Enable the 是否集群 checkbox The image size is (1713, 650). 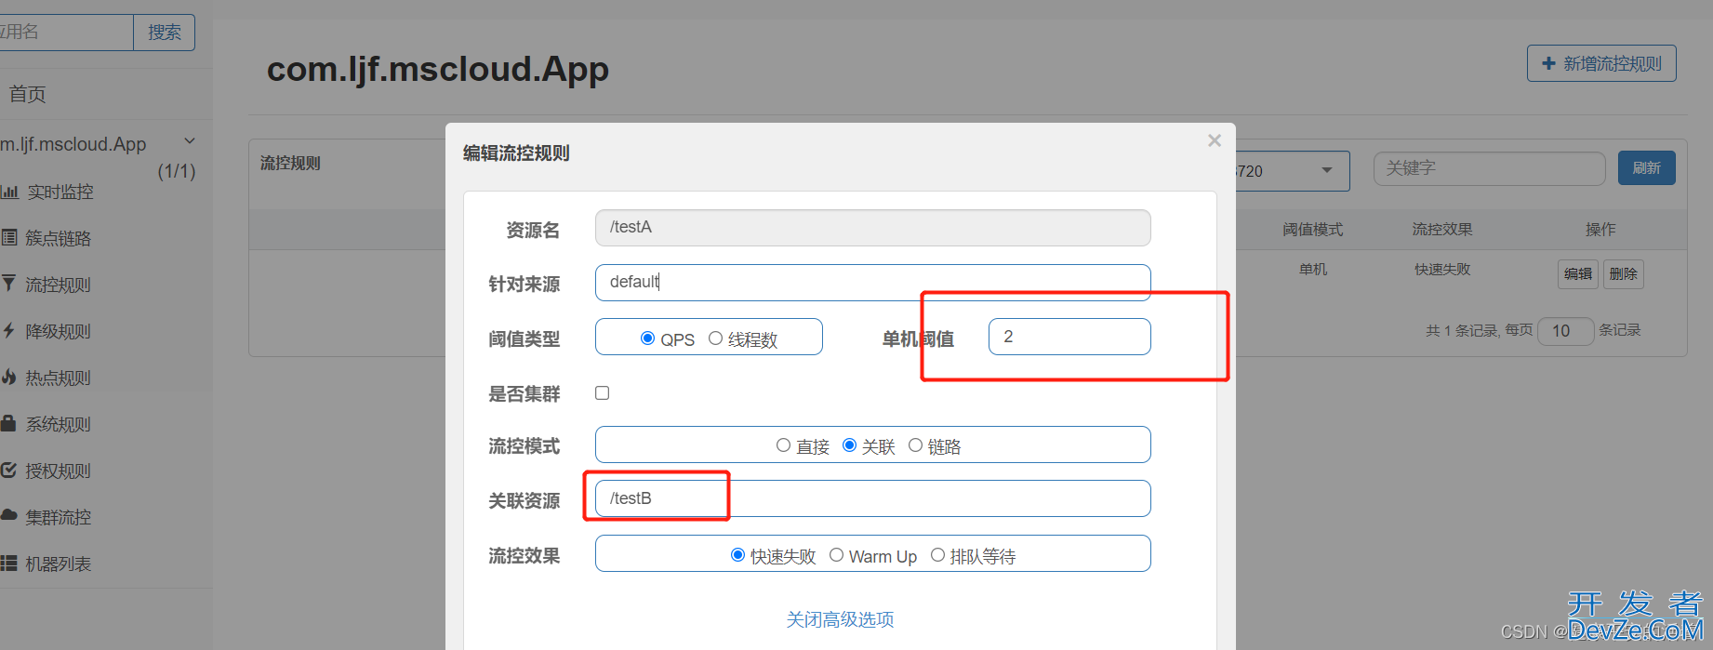pyautogui.click(x=603, y=392)
